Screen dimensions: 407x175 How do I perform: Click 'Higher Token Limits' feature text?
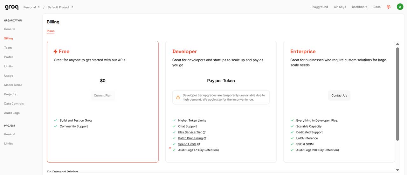(192, 121)
